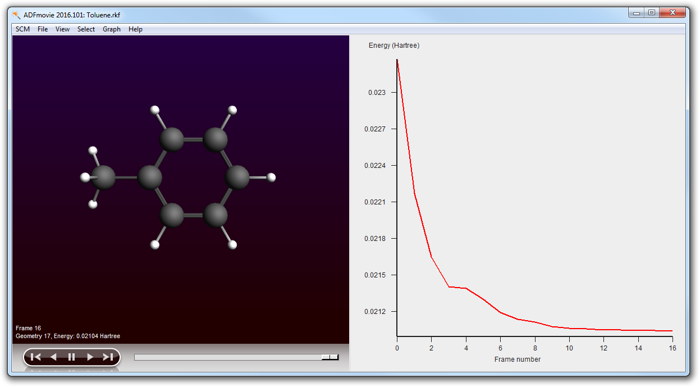
Task: Select the rightmost ring carbon atom
Action: pyautogui.click(x=237, y=177)
